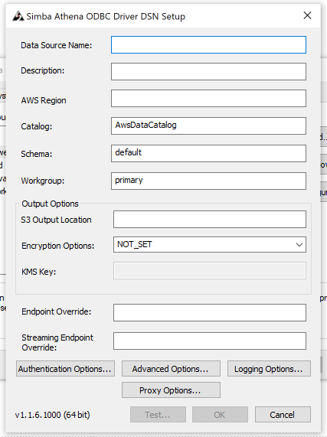Select the AWS Region input field
The width and height of the screenshot is (327, 437).
coord(208,99)
